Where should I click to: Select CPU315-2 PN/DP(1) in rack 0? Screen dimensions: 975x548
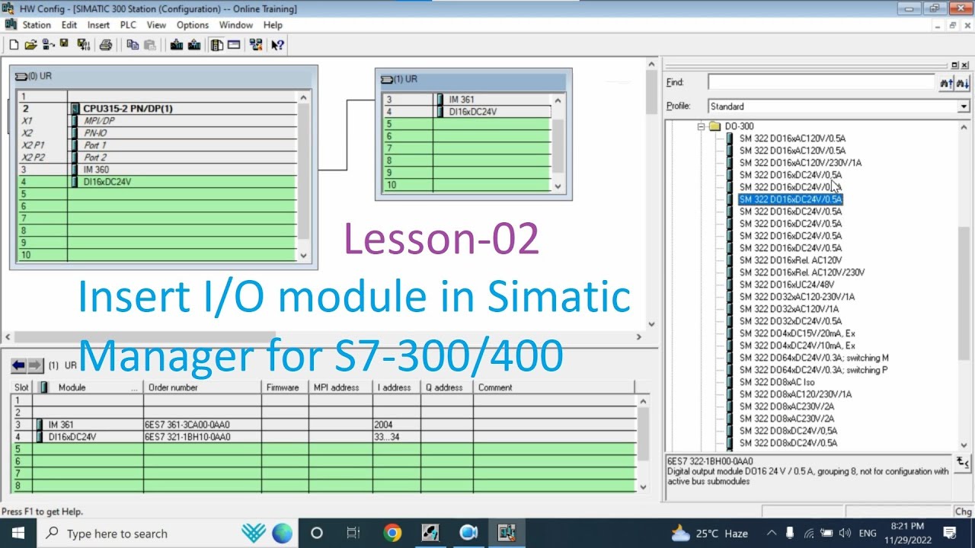(x=127, y=109)
